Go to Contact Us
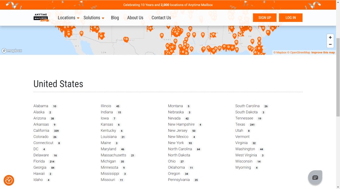 pyautogui.click(x=161, y=18)
